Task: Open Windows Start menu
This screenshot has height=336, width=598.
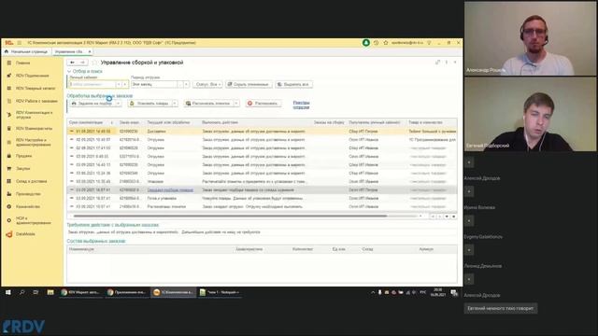Action: pos(8,292)
